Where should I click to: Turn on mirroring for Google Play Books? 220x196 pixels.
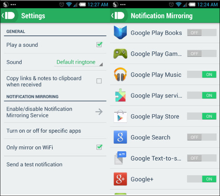tap(202, 33)
